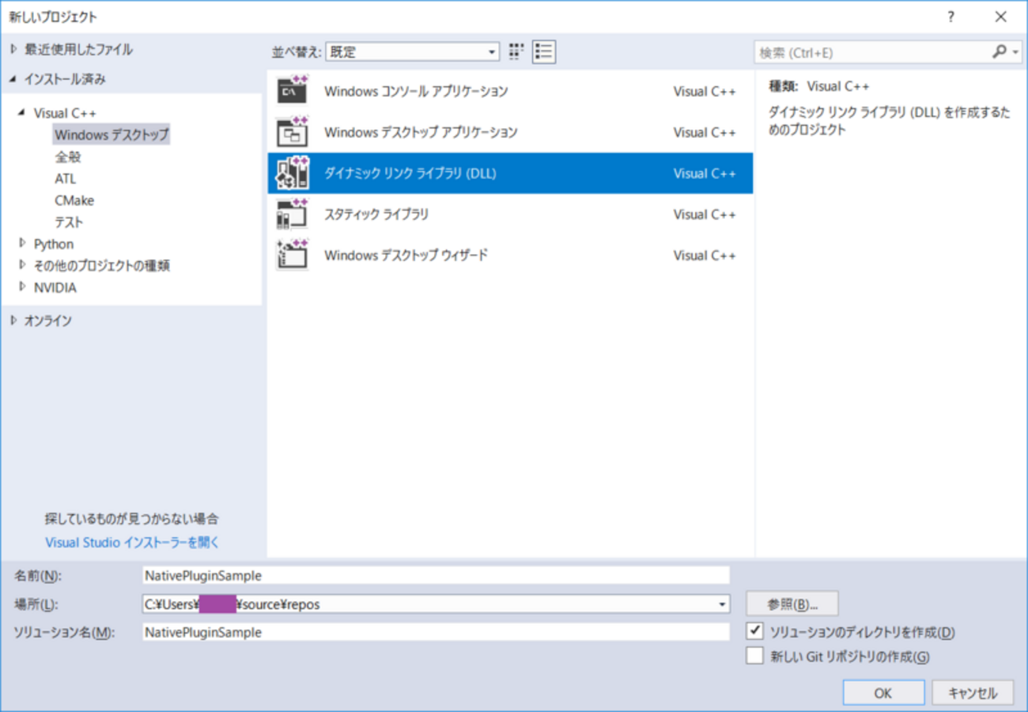Select Windows デスクトップ in the tree
The width and height of the screenshot is (1028, 712).
tap(111, 134)
